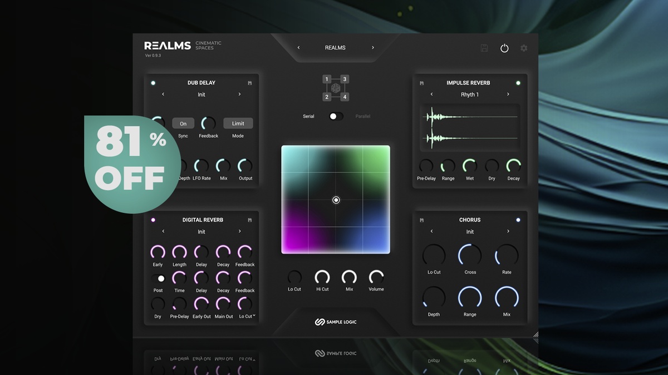Toggle the plugin power button
Viewport: 668px width, 375px height.
tap(504, 48)
